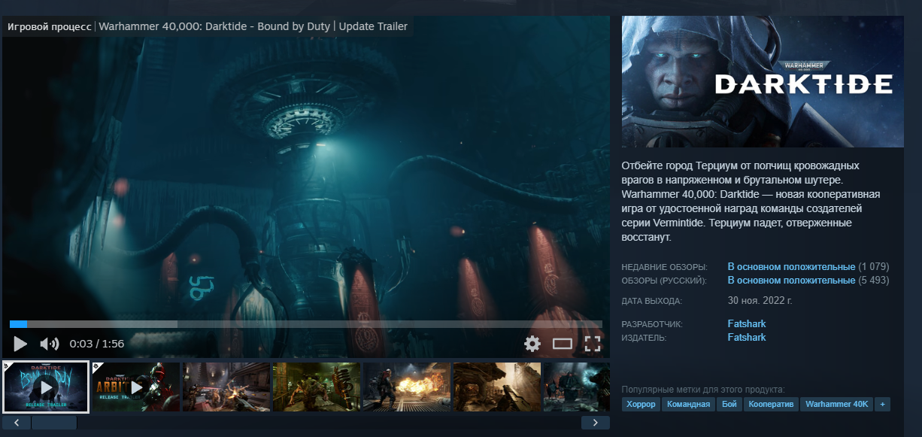The width and height of the screenshot is (922, 437).
Task: Click the Russian reviews count (5 493)
Action: pos(874,281)
